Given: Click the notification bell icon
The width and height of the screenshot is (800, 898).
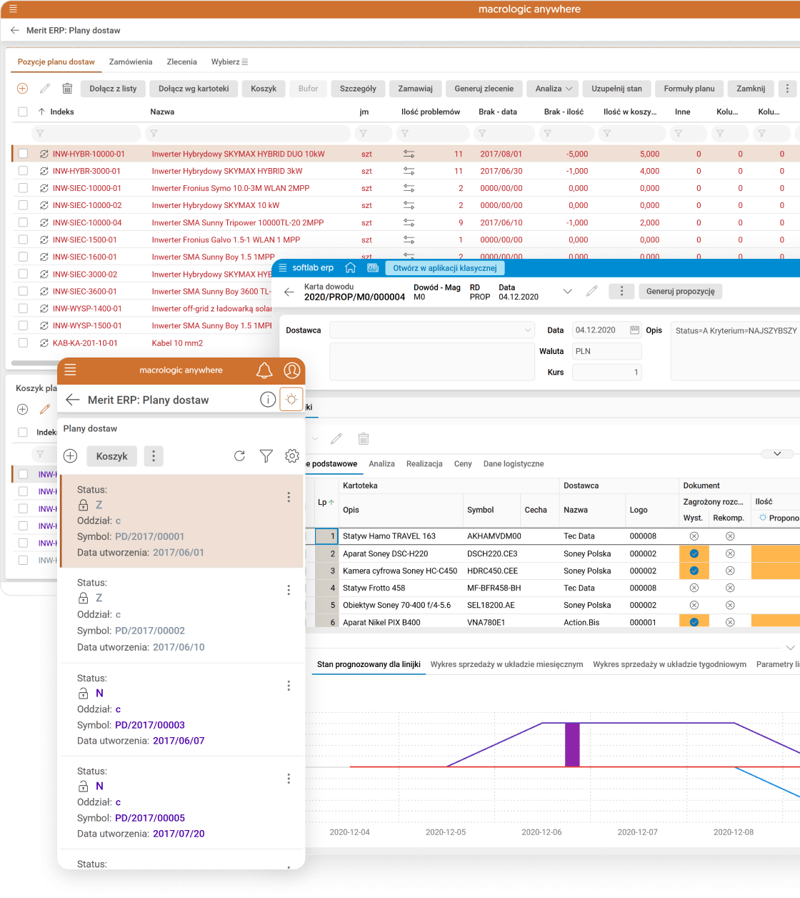Looking at the screenshot, I should point(264,370).
